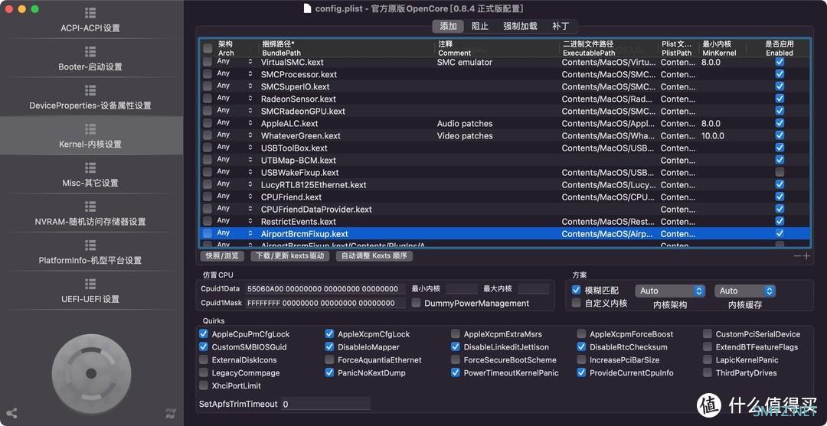Open the NVRAM-随机访问存储器设置 section icon
This screenshot has height=426, width=827.
tap(90, 206)
